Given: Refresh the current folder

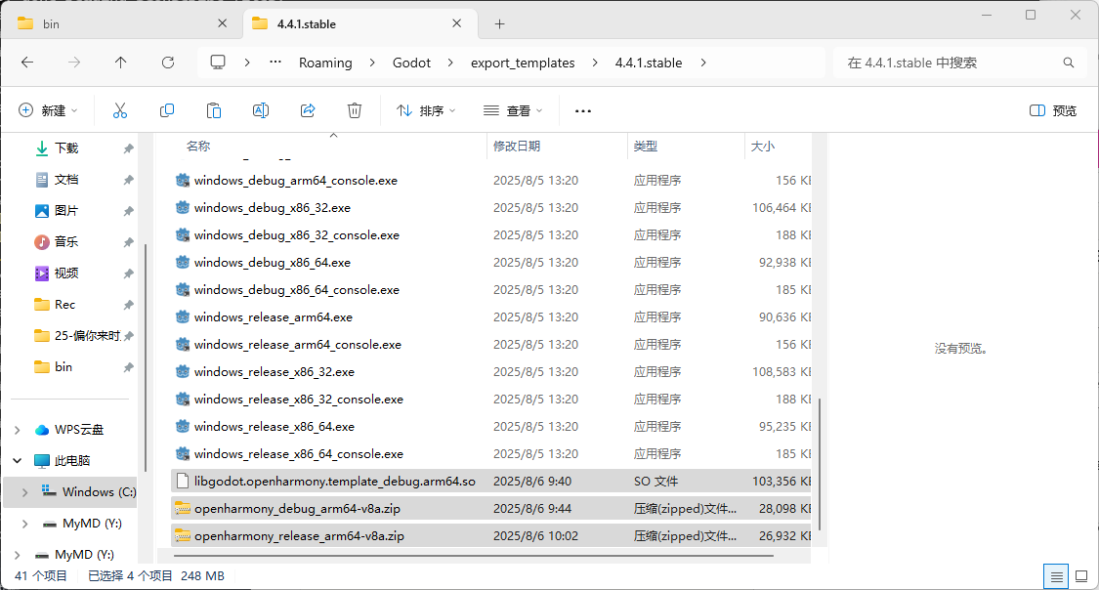Looking at the screenshot, I should pyautogui.click(x=167, y=63).
